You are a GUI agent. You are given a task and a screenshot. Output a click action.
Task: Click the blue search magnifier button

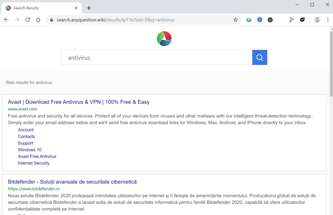tap(260, 57)
